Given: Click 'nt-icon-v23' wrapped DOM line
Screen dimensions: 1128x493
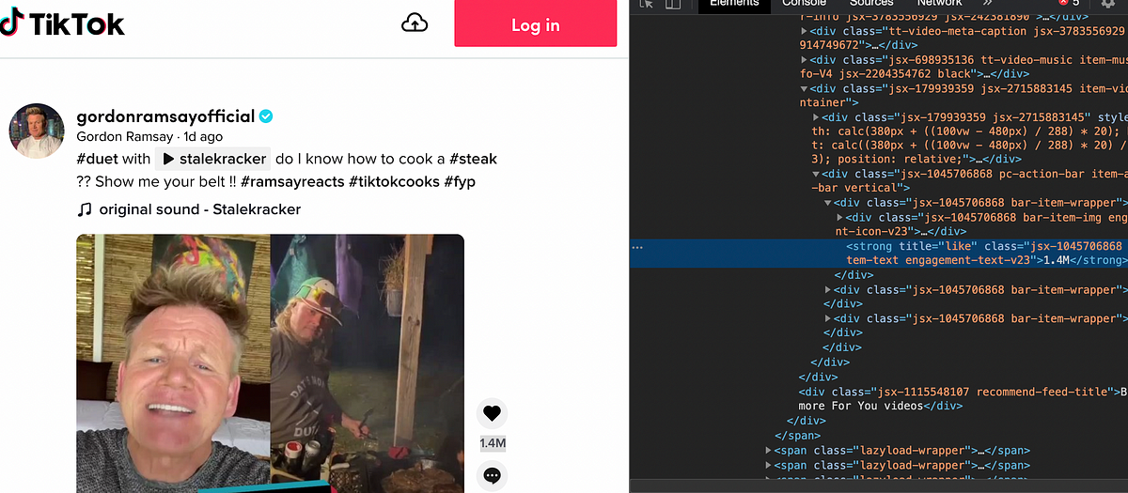Looking at the screenshot, I should click(x=901, y=231).
